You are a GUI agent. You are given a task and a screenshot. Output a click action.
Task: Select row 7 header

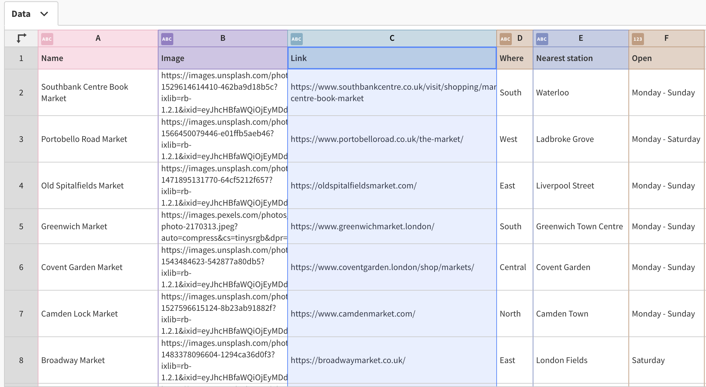(x=21, y=314)
